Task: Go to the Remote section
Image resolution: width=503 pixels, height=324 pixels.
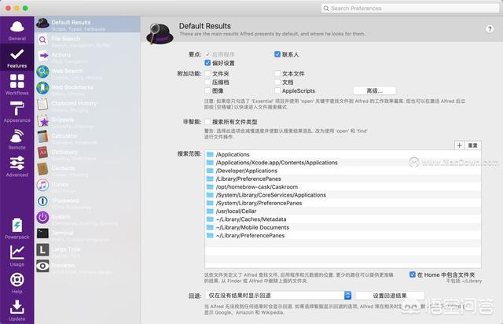Action: [x=17, y=139]
